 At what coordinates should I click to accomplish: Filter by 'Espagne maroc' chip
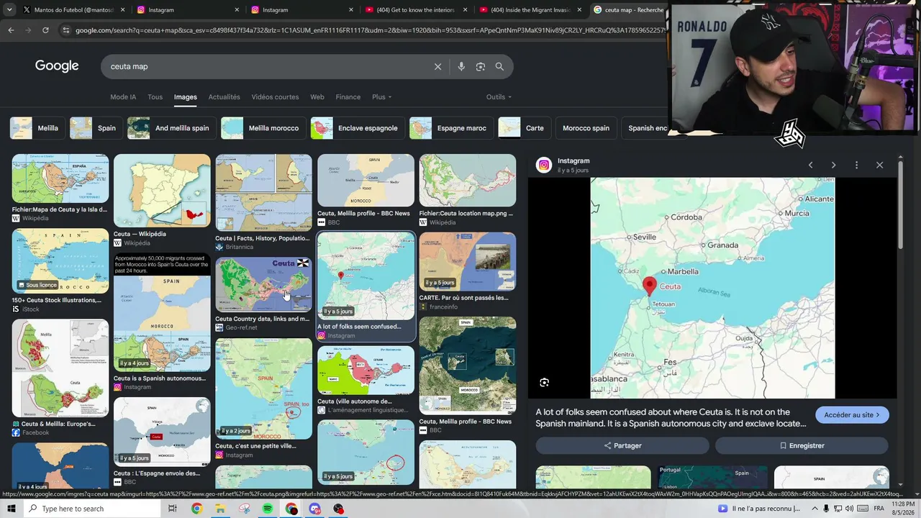pos(451,128)
